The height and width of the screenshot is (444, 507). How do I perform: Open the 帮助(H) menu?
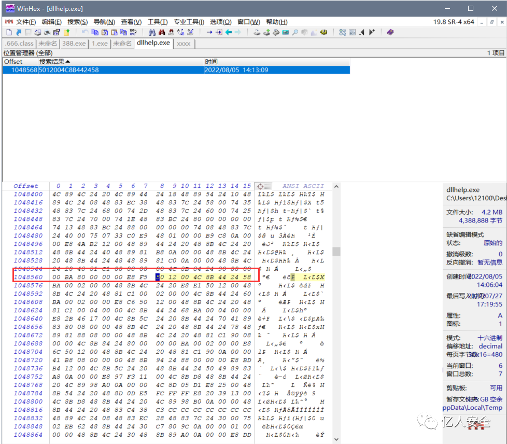point(276,22)
